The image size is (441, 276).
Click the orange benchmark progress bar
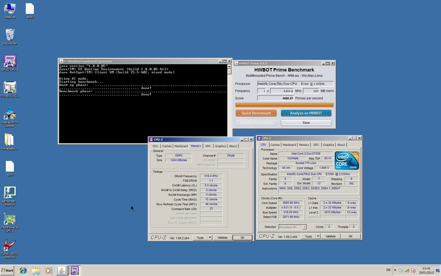click(284, 105)
